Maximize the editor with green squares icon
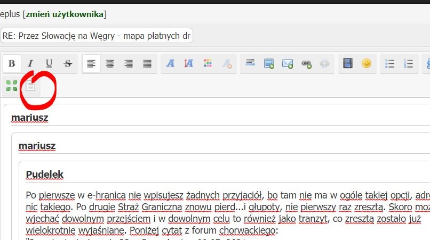The width and height of the screenshot is (430, 240). click(x=12, y=86)
